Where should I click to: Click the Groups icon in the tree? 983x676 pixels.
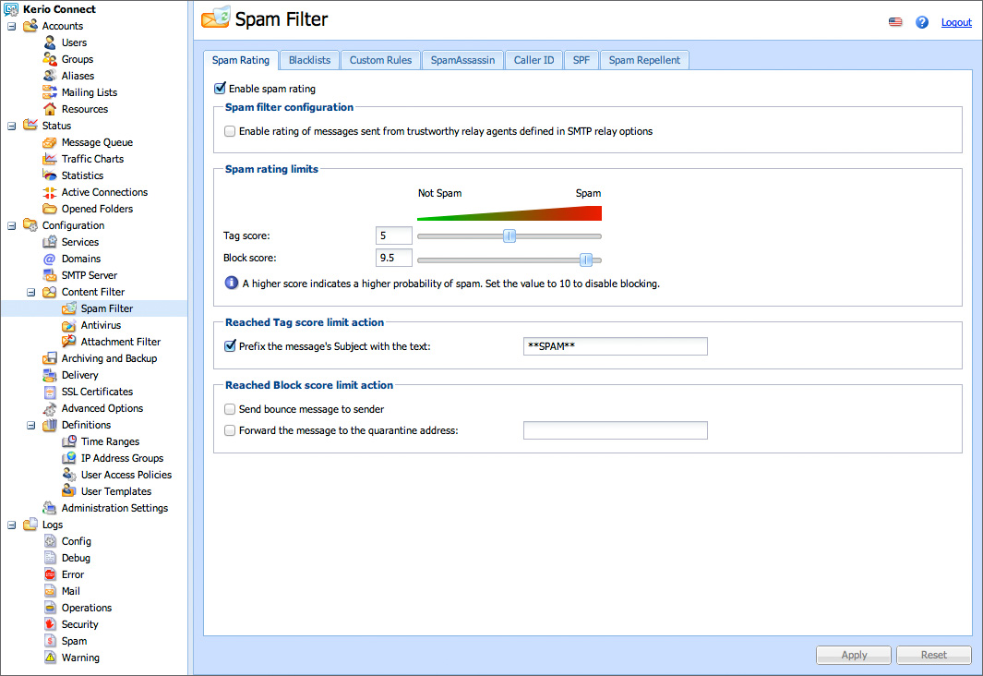click(x=50, y=59)
